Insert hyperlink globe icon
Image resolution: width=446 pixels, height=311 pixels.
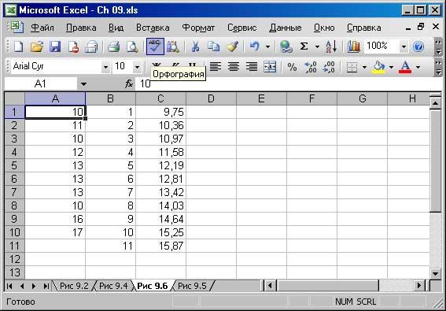286,46
